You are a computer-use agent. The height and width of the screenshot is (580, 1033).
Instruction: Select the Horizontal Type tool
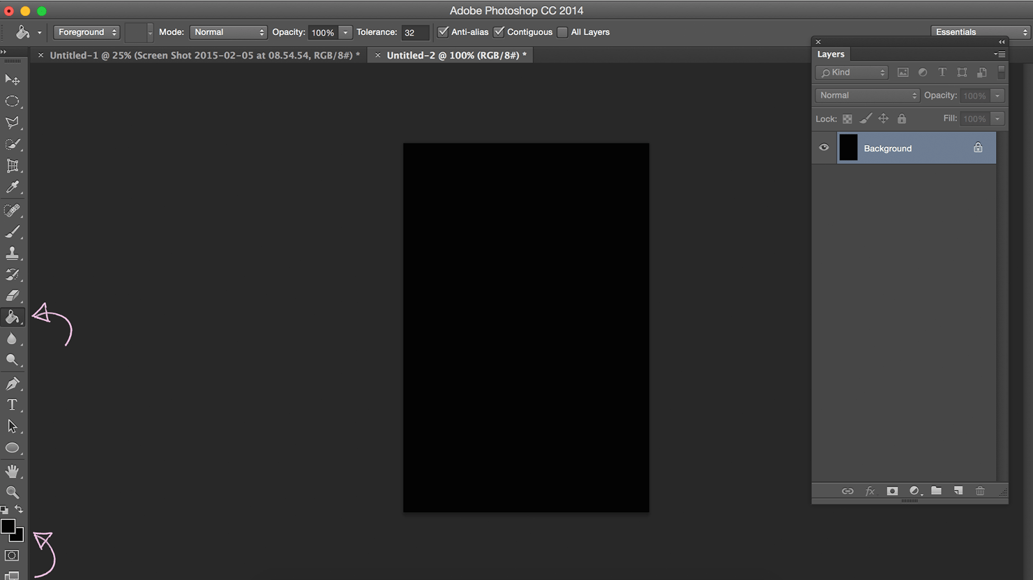coord(12,405)
